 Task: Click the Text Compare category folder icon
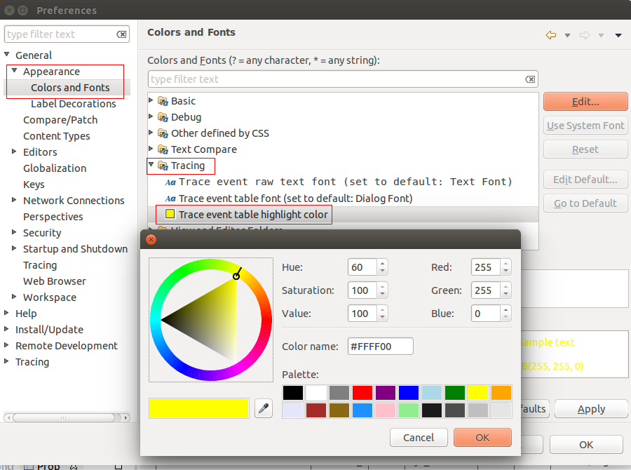click(164, 149)
